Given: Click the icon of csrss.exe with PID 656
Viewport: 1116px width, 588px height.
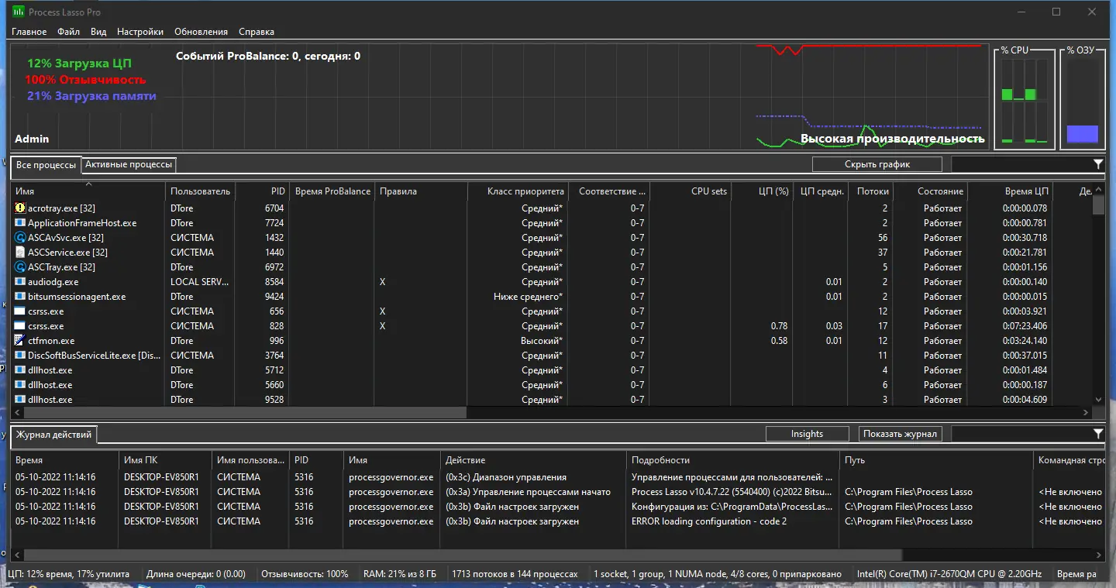Looking at the screenshot, I should point(20,311).
